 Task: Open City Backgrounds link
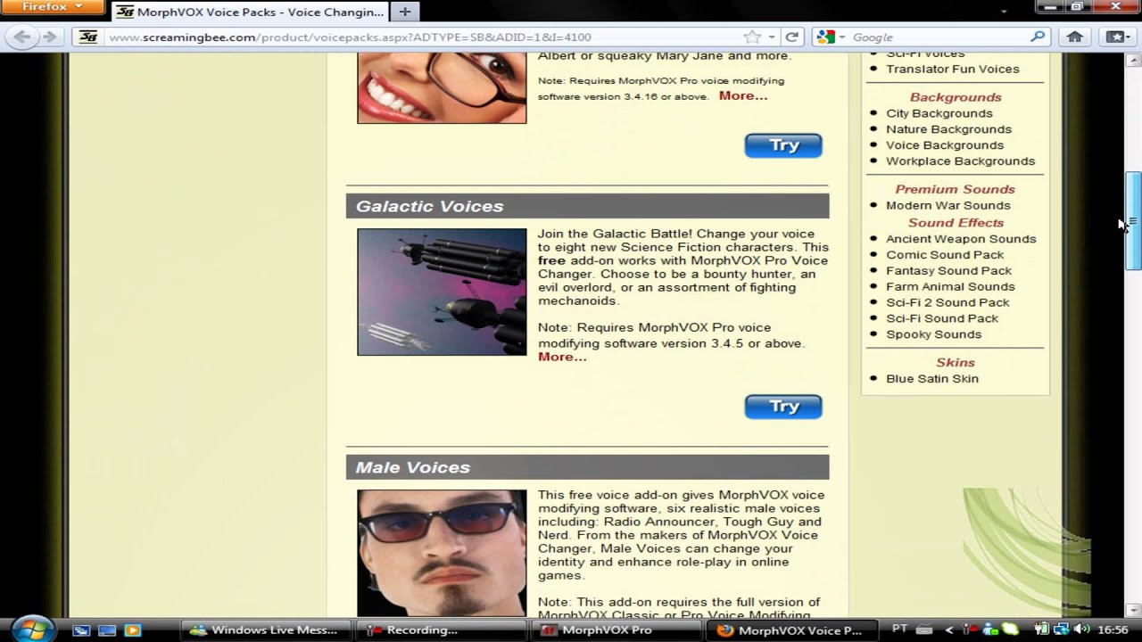point(939,113)
